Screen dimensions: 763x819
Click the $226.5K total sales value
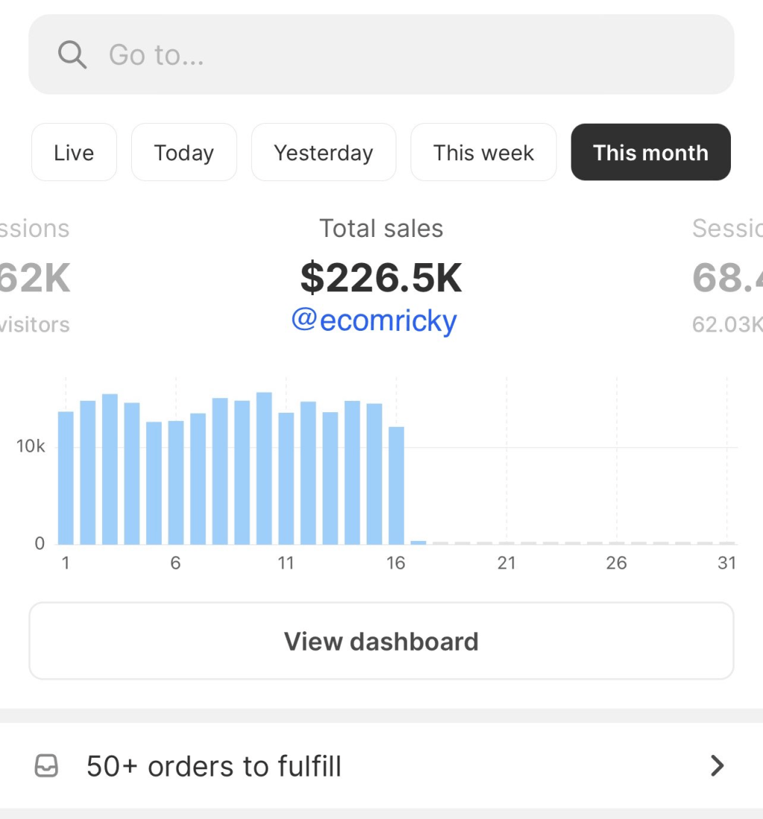pos(381,278)
